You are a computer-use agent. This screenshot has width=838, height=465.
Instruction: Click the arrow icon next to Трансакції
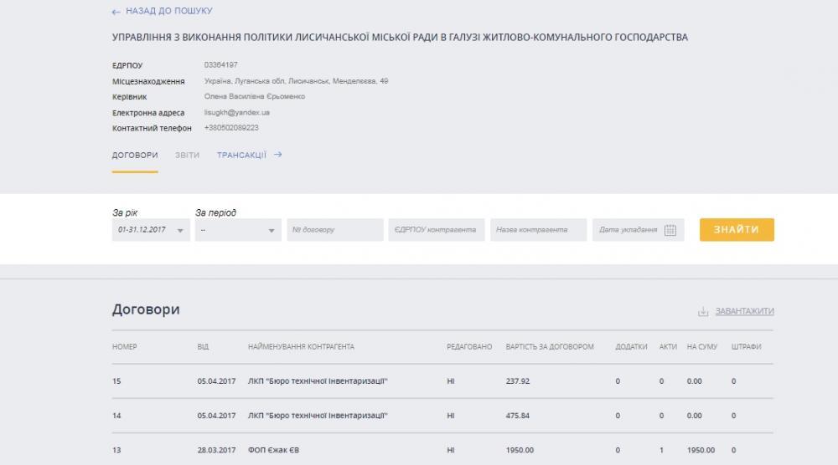point(278,155)
